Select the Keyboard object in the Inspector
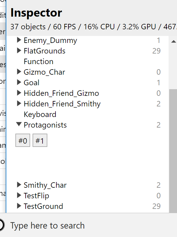The image size is (177, 237). click(40, 114)
